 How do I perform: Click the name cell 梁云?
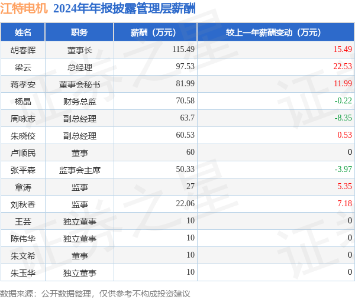(23, 67)
